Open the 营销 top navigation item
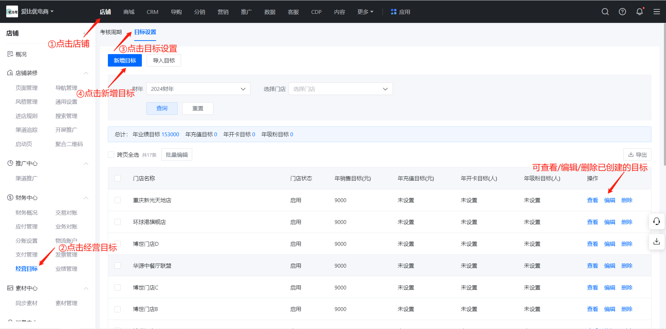This screenshot has width=666, height=329. (223, 12)
